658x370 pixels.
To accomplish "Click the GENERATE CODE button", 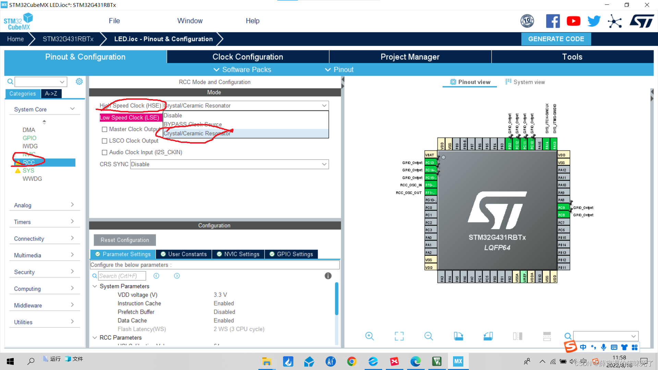I will coord(556,39).
